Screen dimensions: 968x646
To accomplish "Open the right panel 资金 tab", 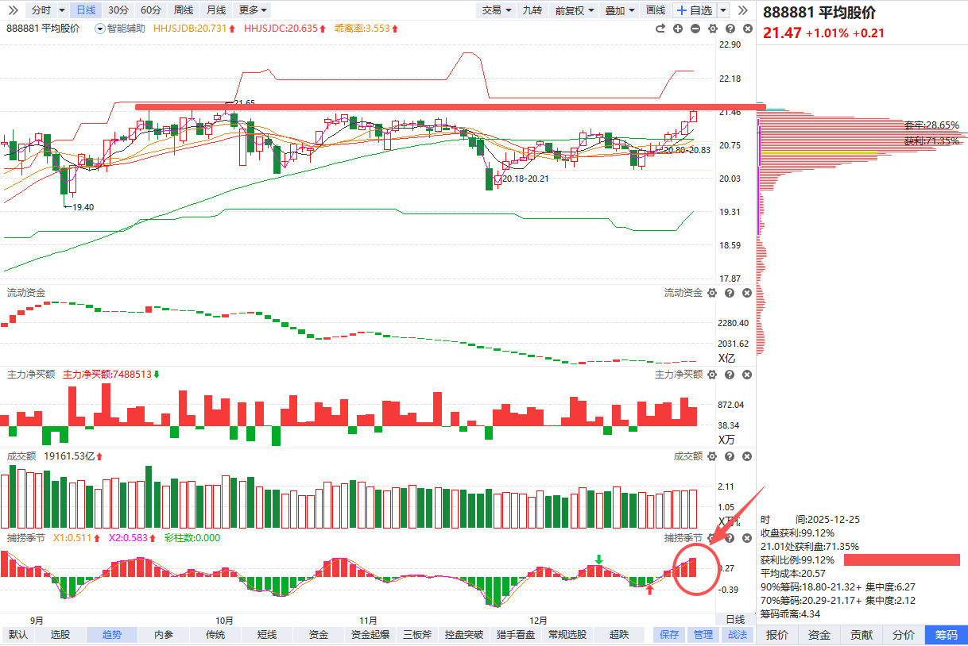I will 819,635.
